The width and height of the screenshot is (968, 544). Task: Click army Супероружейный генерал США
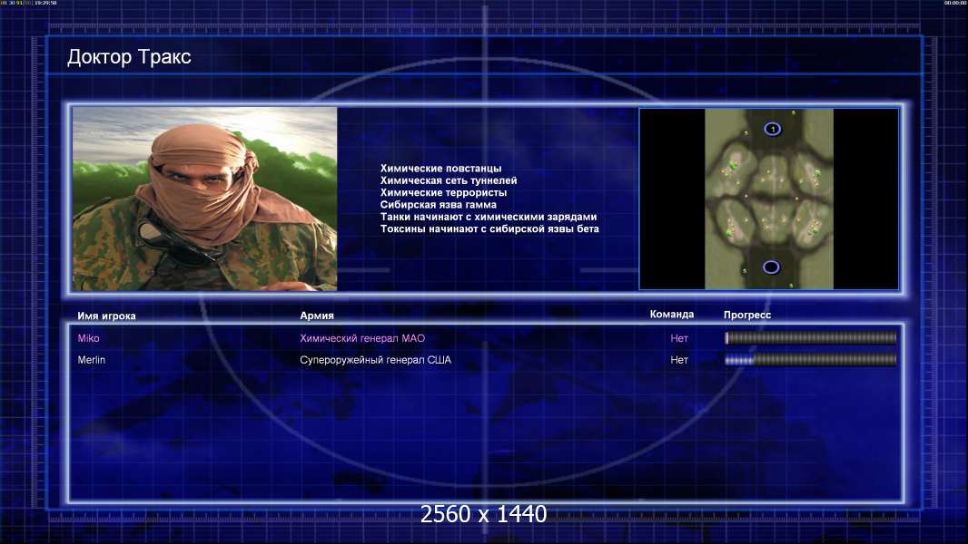(x=375, y=360)
